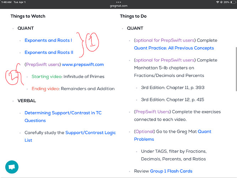Viewport: 237px width, 178px height.
Task: Click the Starting video: Infinitude of Primes item
Action: click(x=68, y=77)
